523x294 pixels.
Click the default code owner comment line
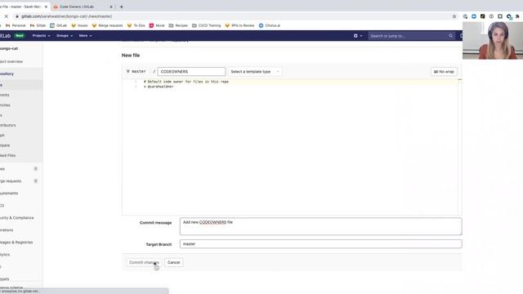tap(186, 82)
